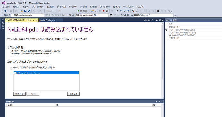Viewport: 222px width, 117px height.
Task: Check the Microsoft Symbol Servers checkbox
Action: pyautogui.click(x=15, y=73)
